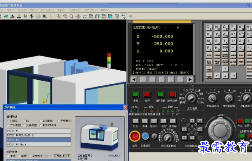Click the G/R address key
This screenshot has height=161, width=252.
point(225,27)
